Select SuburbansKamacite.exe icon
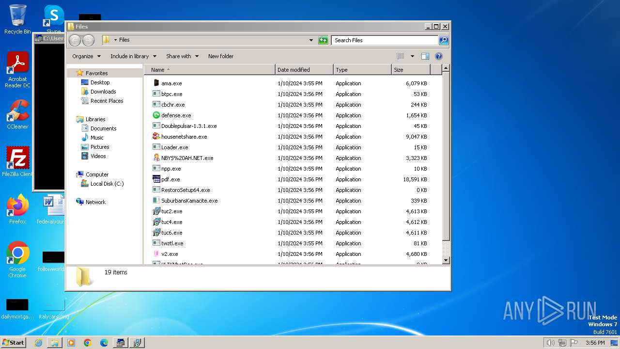The image size is (620, 349). click(156, 201)
